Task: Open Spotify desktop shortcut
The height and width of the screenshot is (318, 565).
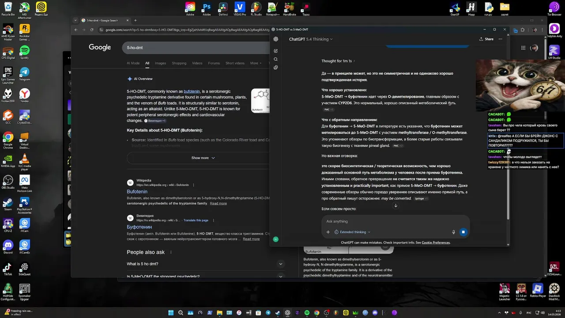Action: [x=24, y=52]
